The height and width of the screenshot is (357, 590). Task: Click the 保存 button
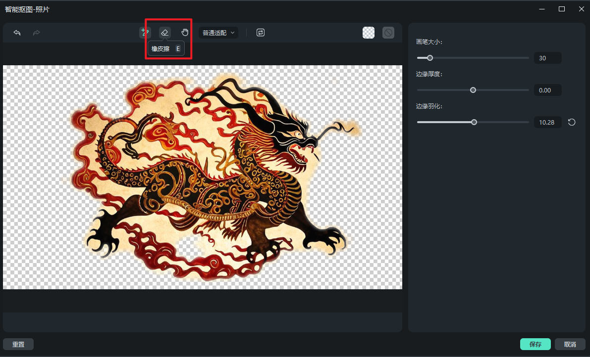coord(535,344)
